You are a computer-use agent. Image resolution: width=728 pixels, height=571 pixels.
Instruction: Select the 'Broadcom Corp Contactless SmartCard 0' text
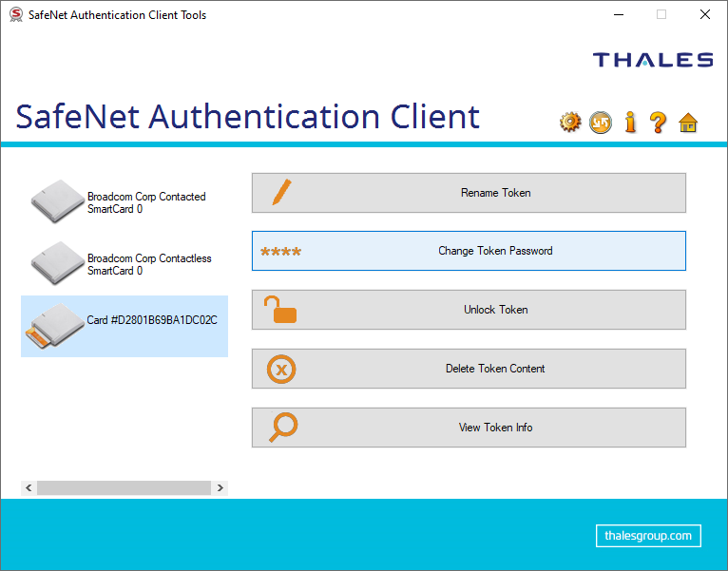149,265
